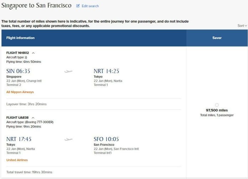Click the Edit search pencil icon

(78, 6)
